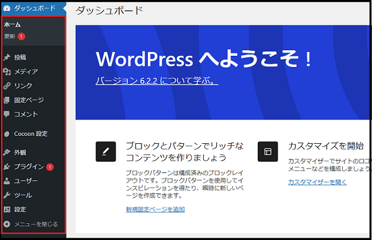The image size is (372, 240).
Task: Click the pages icon beside 固定ページ
Action: [7, 100]
